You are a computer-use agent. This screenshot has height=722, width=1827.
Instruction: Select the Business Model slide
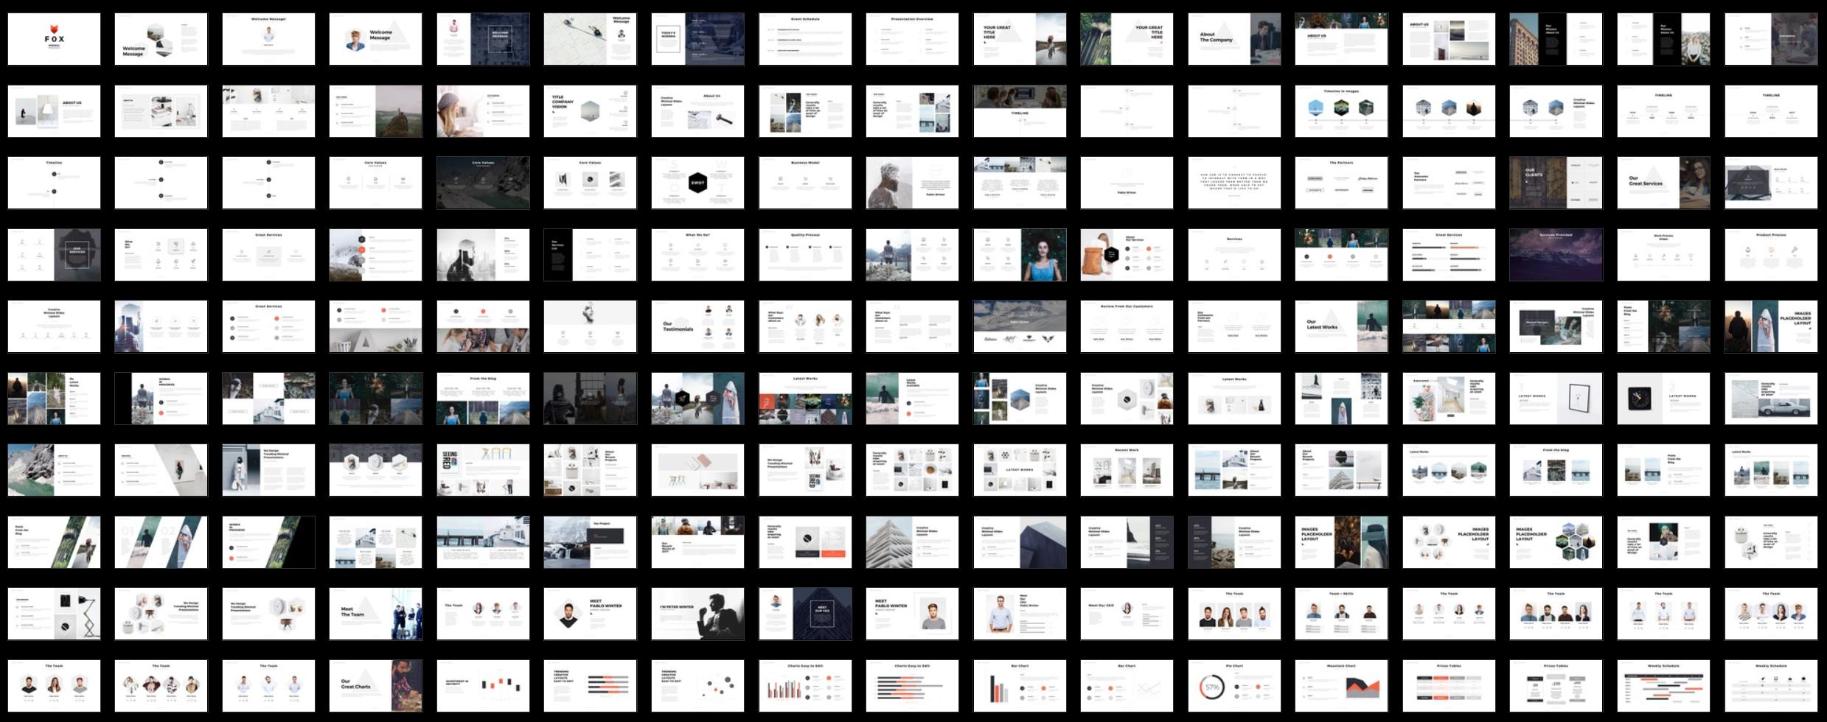coord(805,183)
